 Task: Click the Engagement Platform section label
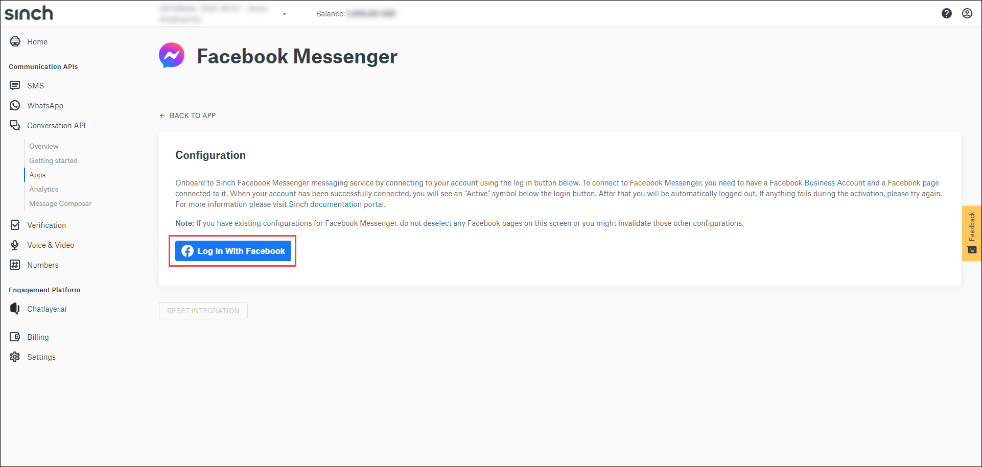coord(44,290)
